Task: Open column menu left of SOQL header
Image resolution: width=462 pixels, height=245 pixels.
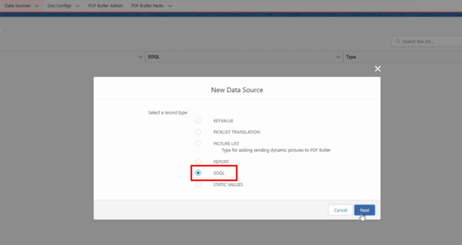Action: [x=140, y=57]
